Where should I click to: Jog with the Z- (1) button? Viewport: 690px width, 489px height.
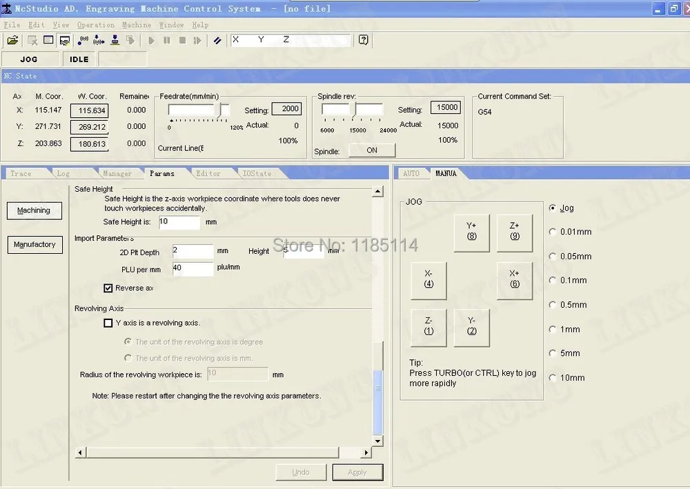coord(428,328)
